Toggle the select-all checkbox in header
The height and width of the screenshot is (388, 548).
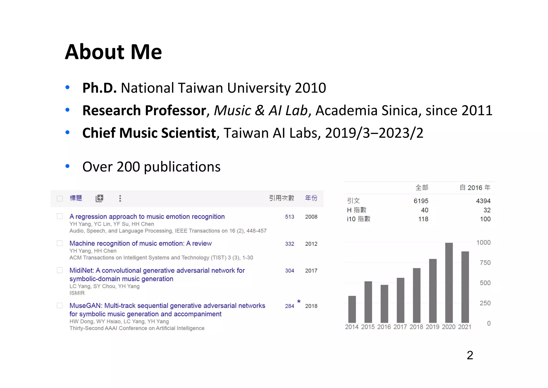click(60, 199)
